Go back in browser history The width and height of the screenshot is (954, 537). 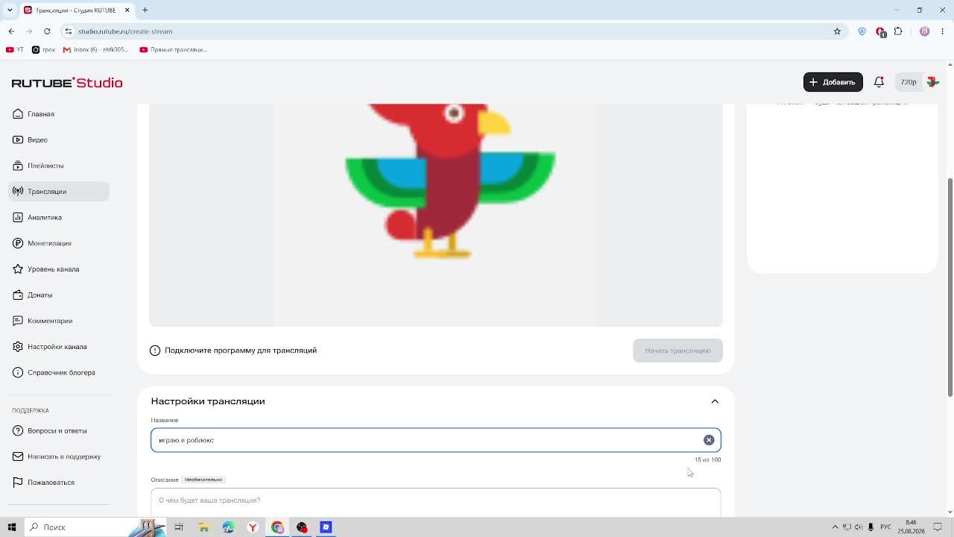pos(11,31)
